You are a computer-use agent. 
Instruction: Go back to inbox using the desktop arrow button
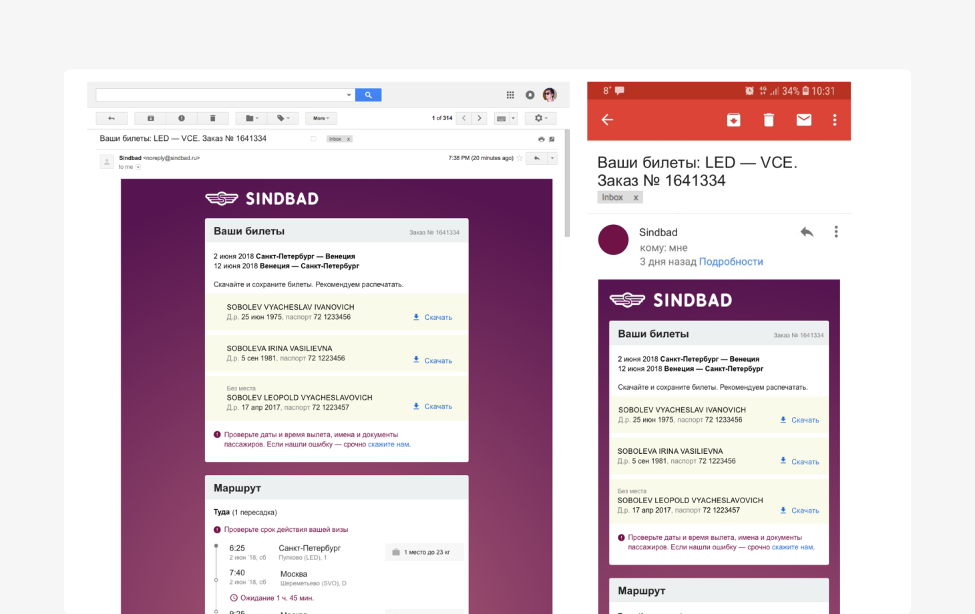(x=112, y=118)
